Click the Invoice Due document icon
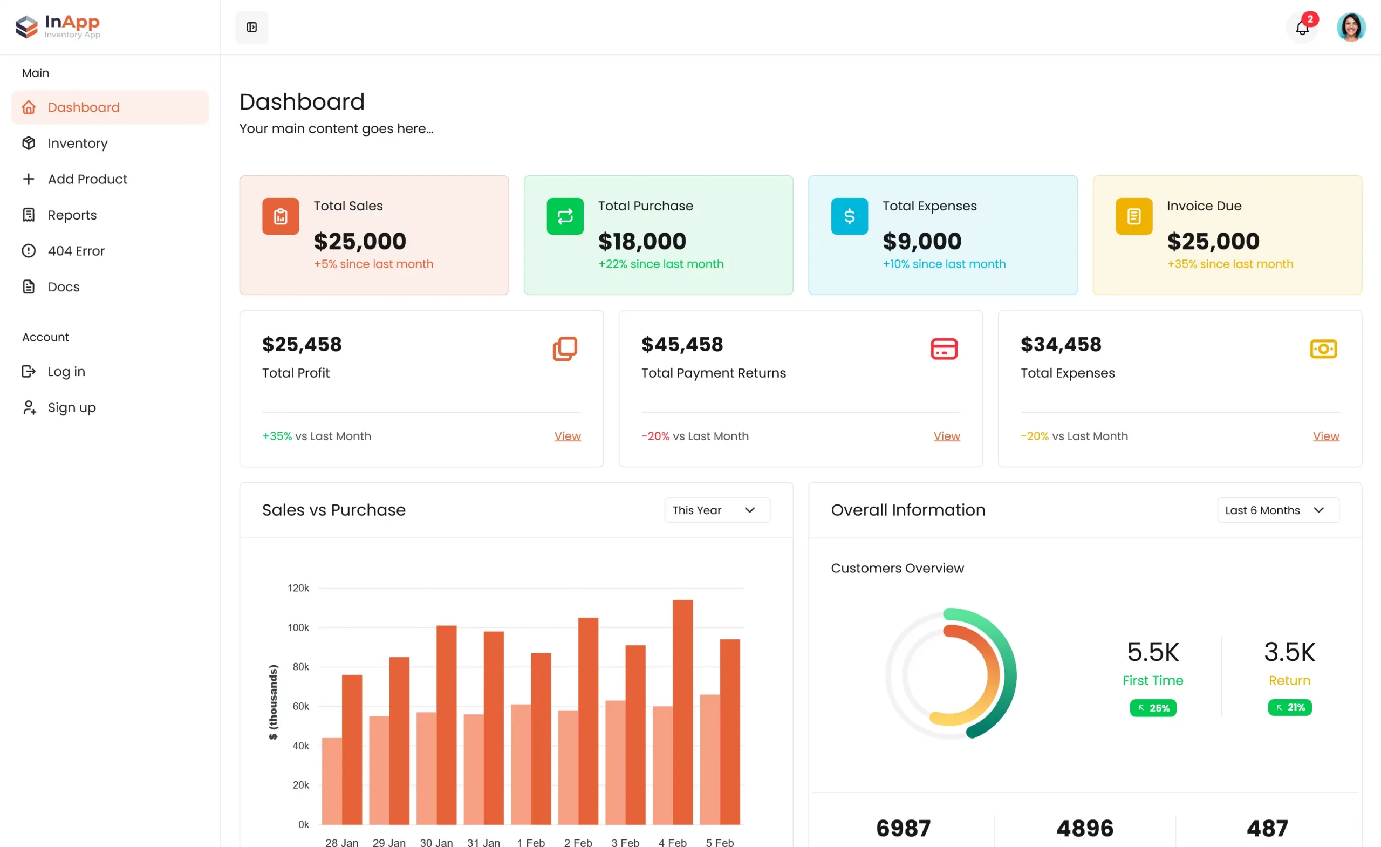 (1134, 216)
